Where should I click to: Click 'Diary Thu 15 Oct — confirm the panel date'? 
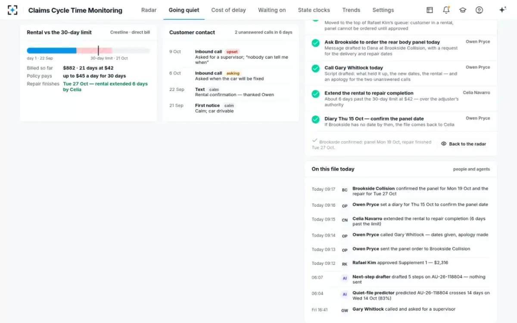(374, 118)
